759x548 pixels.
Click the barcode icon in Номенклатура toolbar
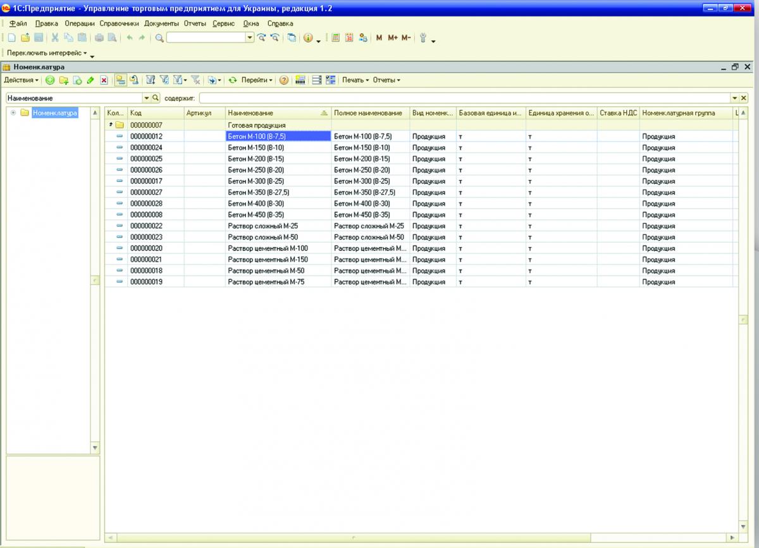pyautogui.click(x=300, y=80)
